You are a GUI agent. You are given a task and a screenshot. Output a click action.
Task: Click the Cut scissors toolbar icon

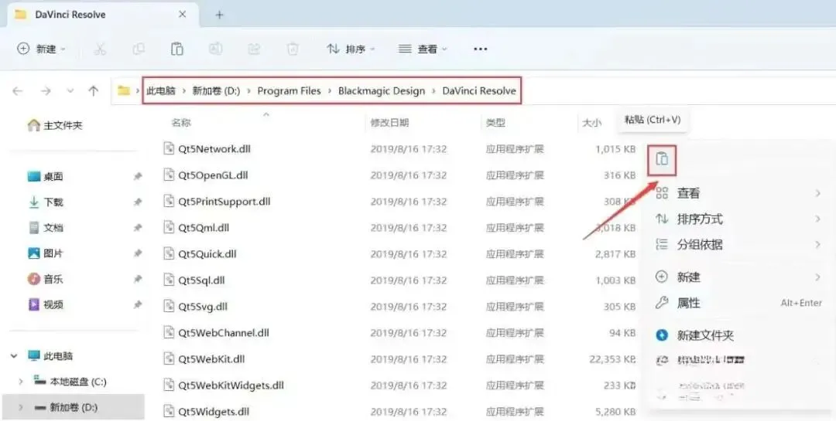[100, 49]
